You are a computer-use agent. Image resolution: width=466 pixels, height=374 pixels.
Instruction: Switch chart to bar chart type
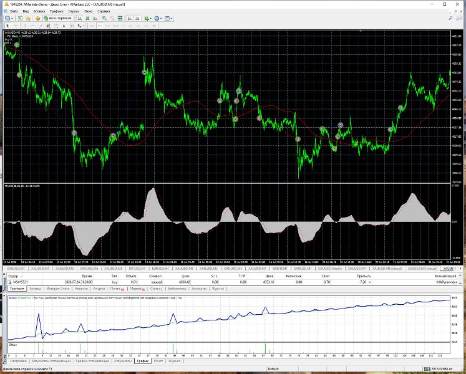pyautogui.click(x=80, y=19)
